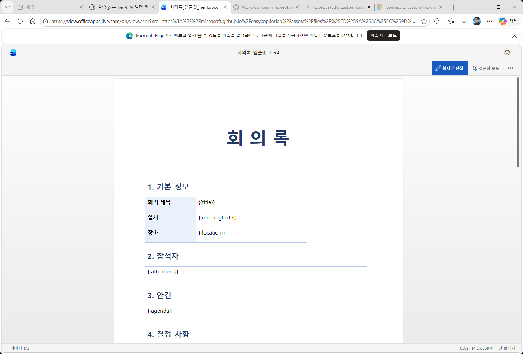
Task: Close the Connect to custom knowledge tab
Action: pyautogui.click(x=441, y=7)
